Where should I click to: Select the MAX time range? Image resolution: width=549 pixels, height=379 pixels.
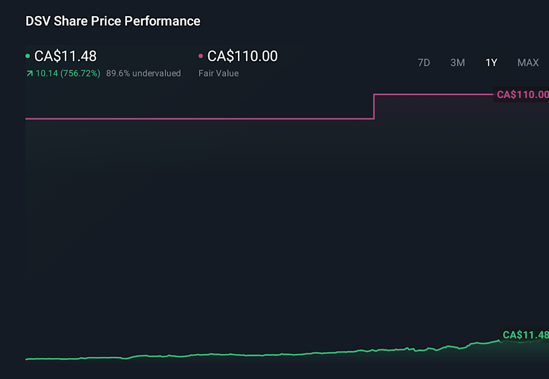(x=528, y=63)
